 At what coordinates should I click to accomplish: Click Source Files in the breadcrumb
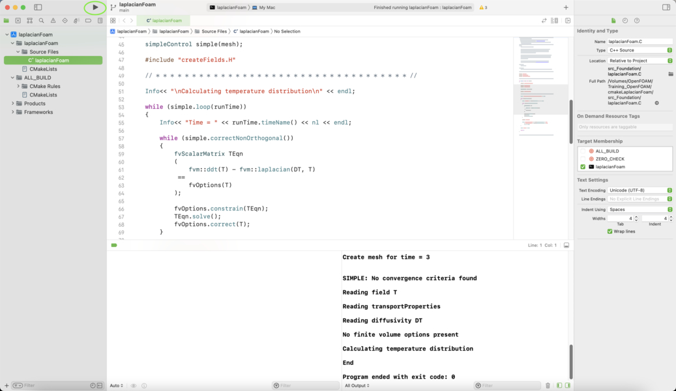[211, 31]
